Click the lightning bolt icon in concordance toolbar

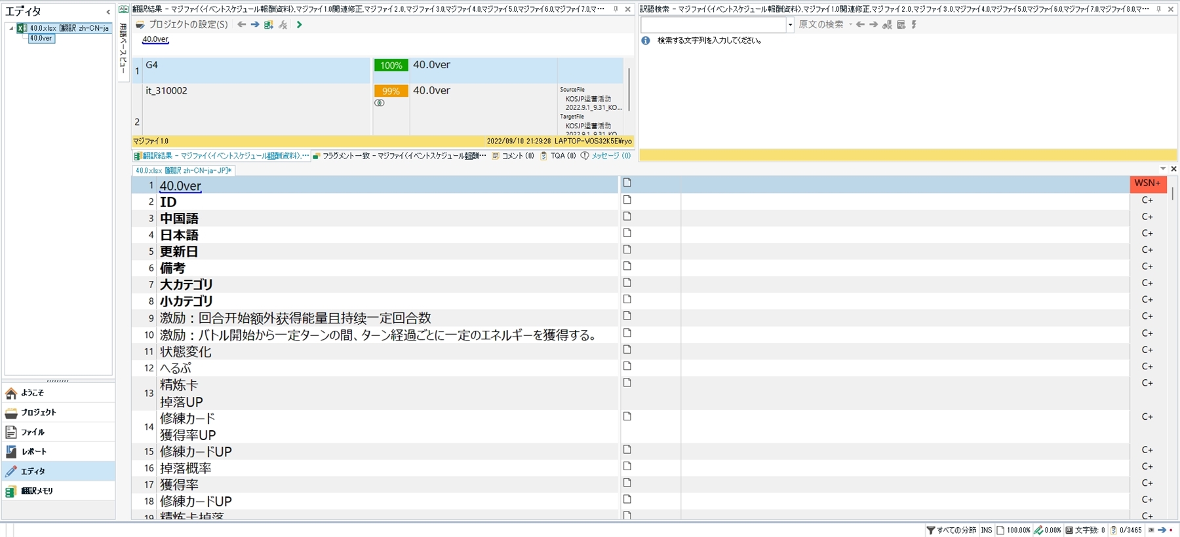point(914,25)
